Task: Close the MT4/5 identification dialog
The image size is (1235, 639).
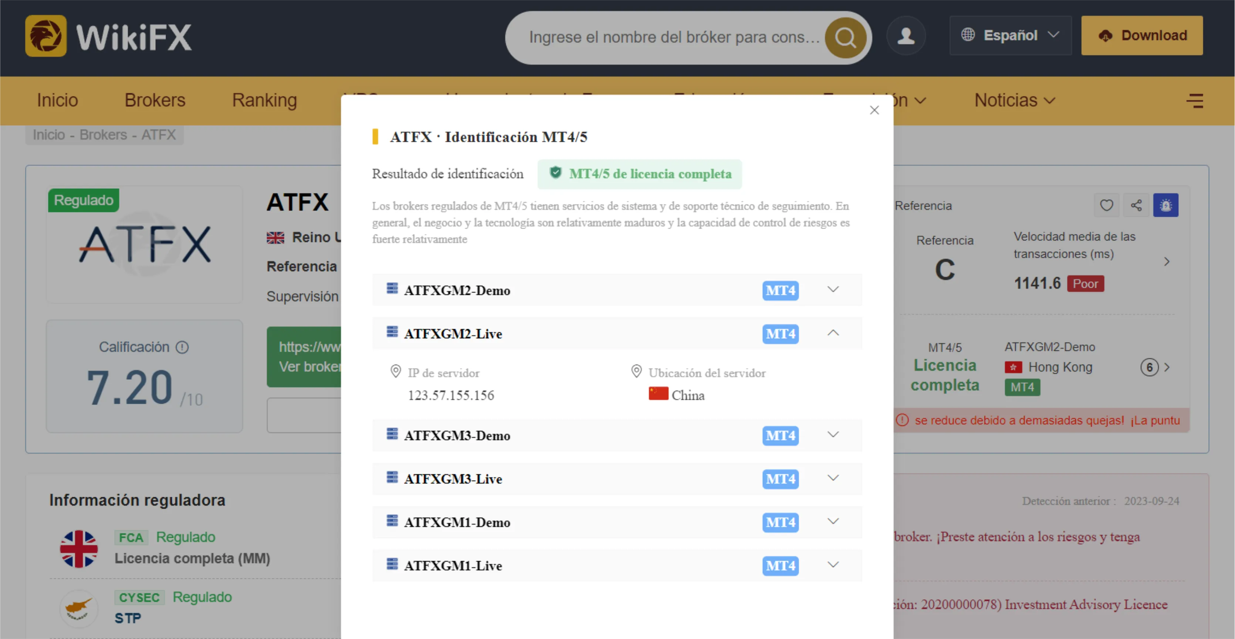Action: [874, 110]
